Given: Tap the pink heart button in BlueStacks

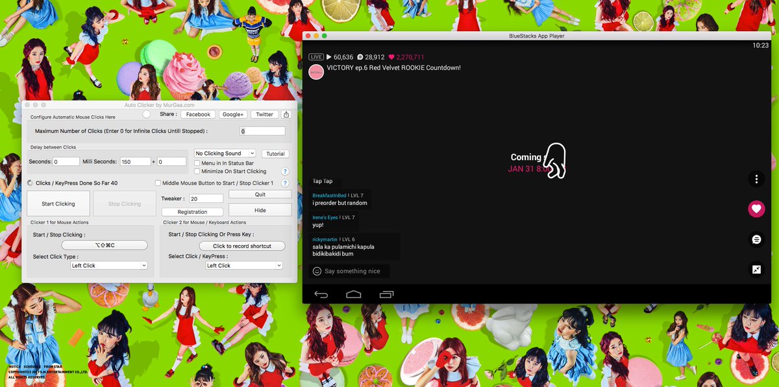Looking at the screenshot, I should [756, 209].
